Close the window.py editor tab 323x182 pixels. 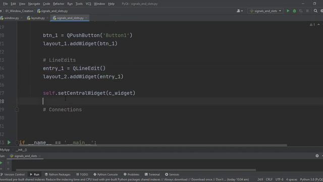[21, 18]
